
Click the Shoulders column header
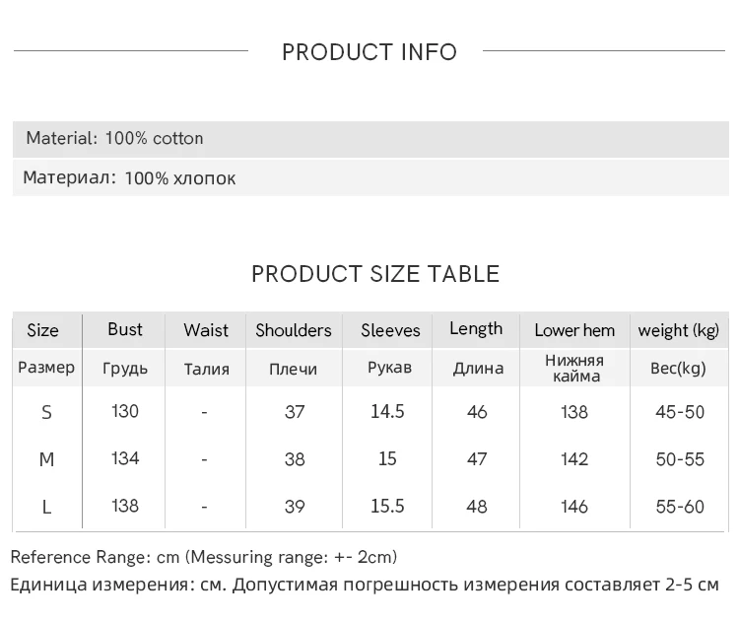click(294, 330)
